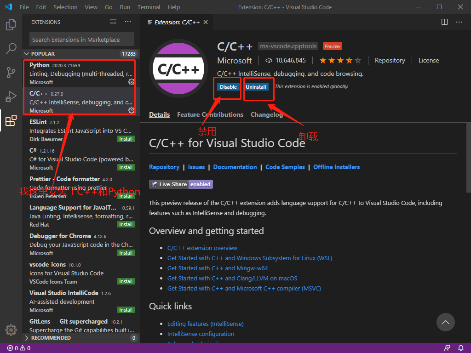471x353 pixels.
Task: Install Visual Studio IntelliCode extension
Action: tap(126, 310)
